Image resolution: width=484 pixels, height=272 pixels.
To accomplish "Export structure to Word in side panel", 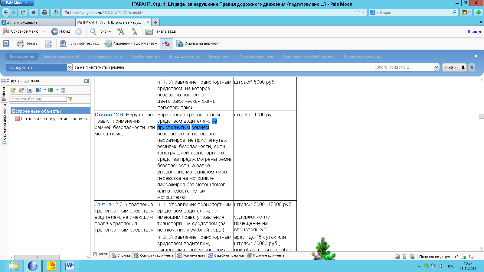I will tap(30, 90).
